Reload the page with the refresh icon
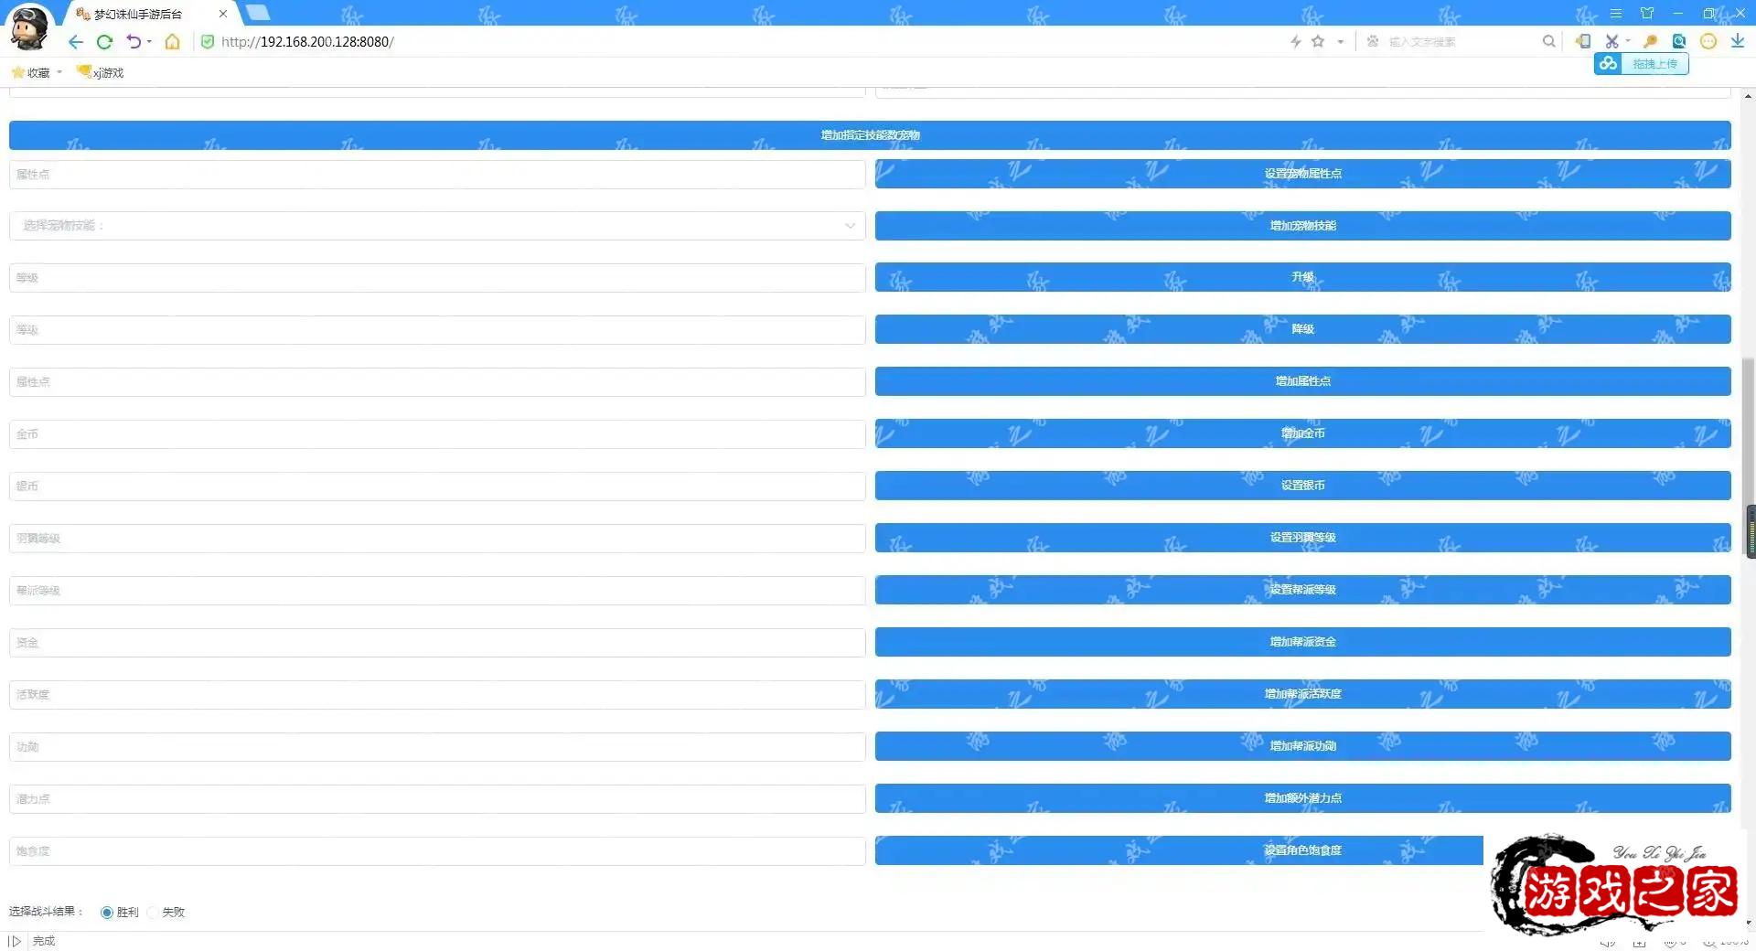 click(104, 42)
